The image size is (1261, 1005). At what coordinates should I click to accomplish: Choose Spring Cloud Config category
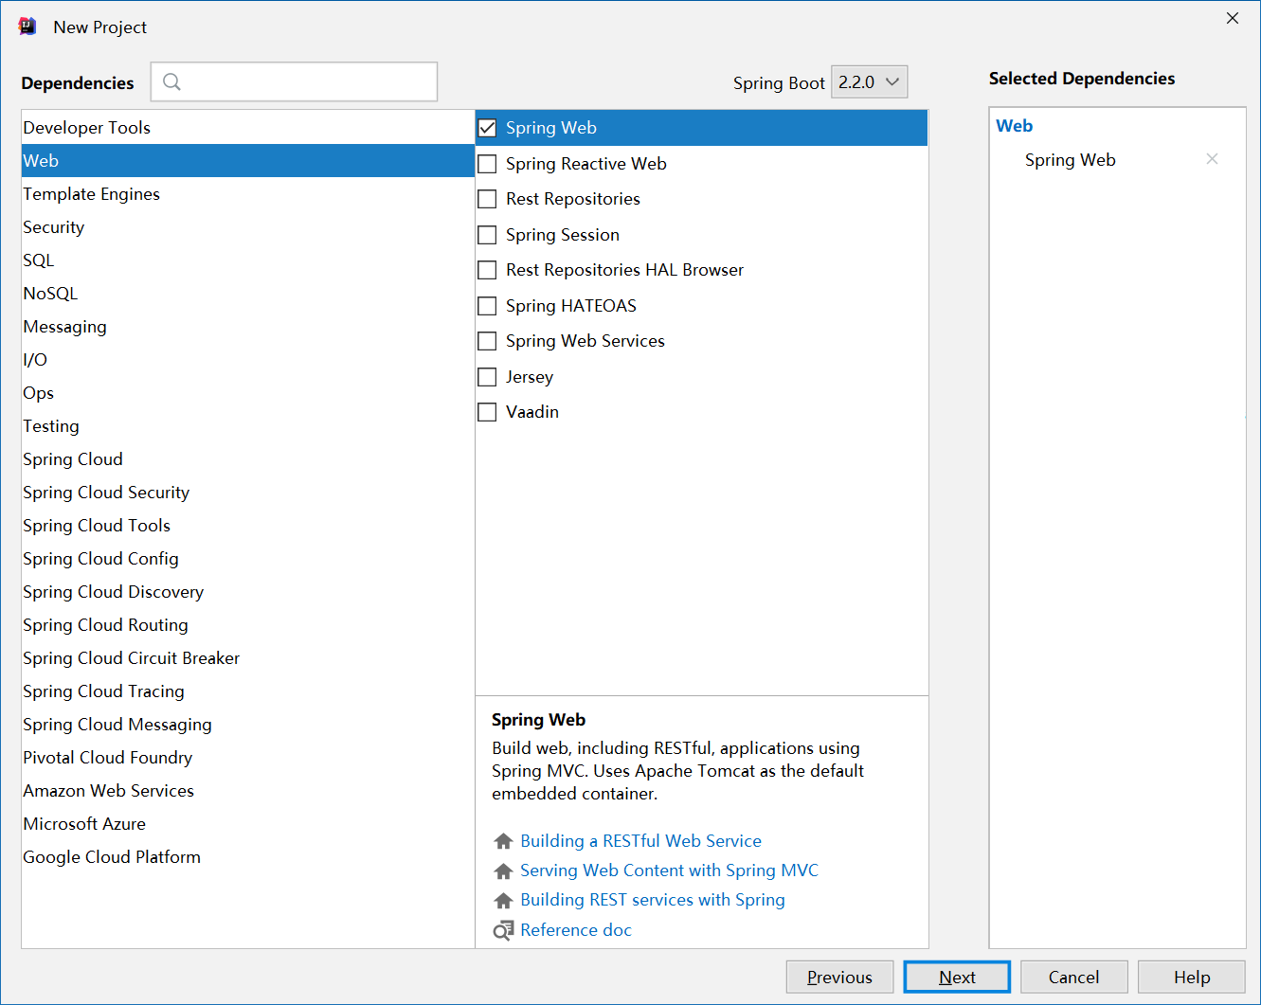click(x=247, y=559)
